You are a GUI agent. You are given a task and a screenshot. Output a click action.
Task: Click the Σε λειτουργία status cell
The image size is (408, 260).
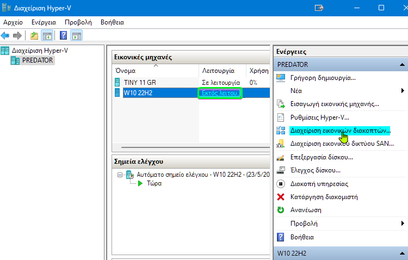click(x=221, y=83)
